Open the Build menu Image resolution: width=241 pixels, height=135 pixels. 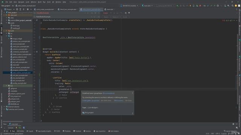tap(40, 2)
